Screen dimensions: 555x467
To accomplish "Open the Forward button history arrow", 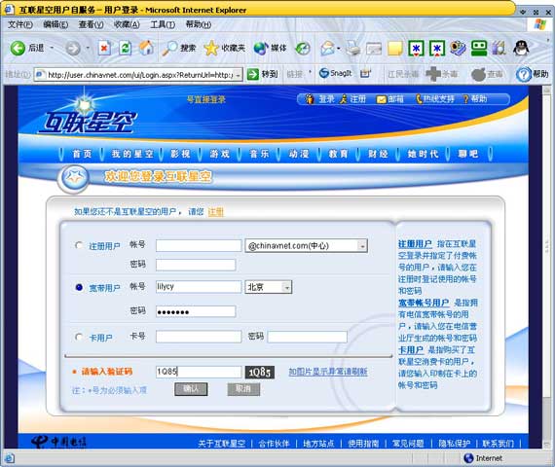I will (88, 48).
